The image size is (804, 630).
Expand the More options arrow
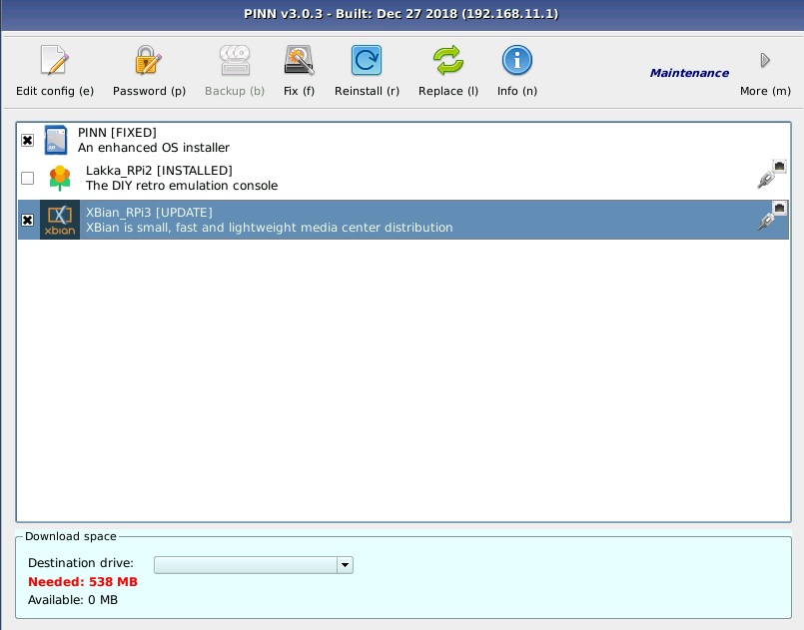coord(765,60)
